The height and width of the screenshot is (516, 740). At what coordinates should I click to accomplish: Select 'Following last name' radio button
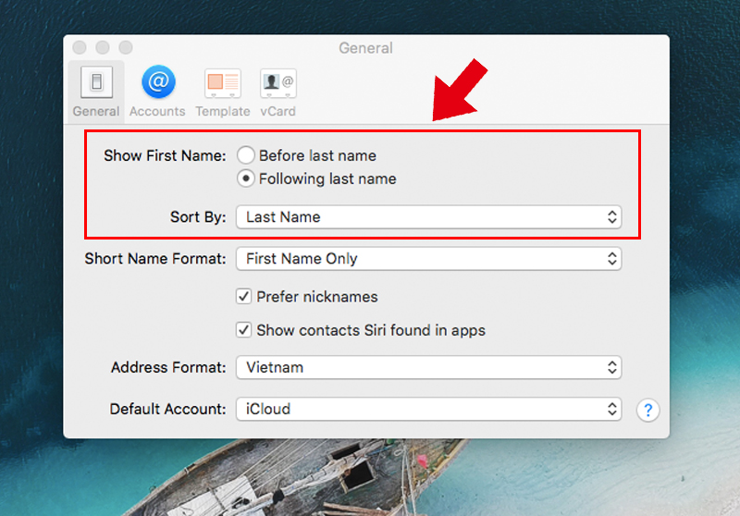[x=246, y=178]
